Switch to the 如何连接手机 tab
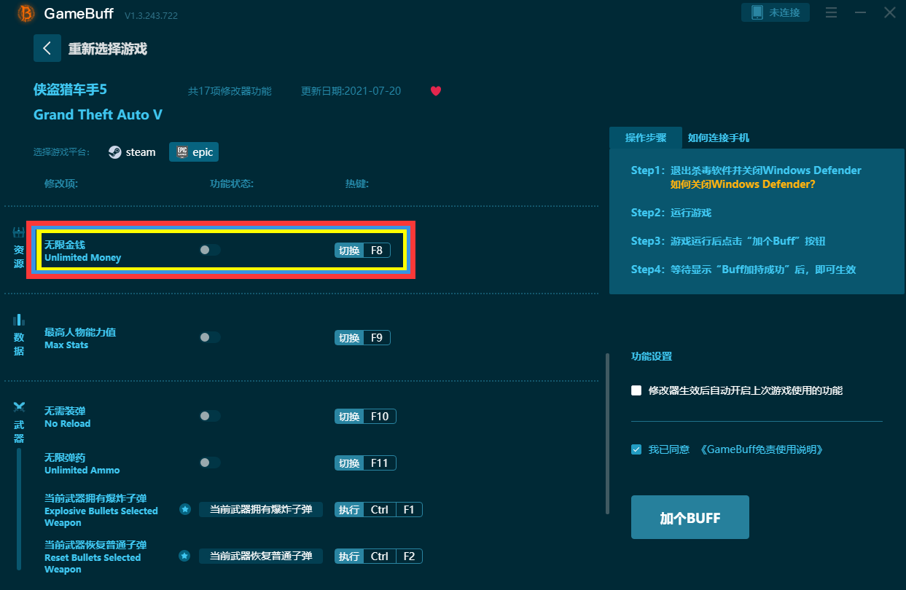Screen dimensions: 906x590 pos(719,138)
